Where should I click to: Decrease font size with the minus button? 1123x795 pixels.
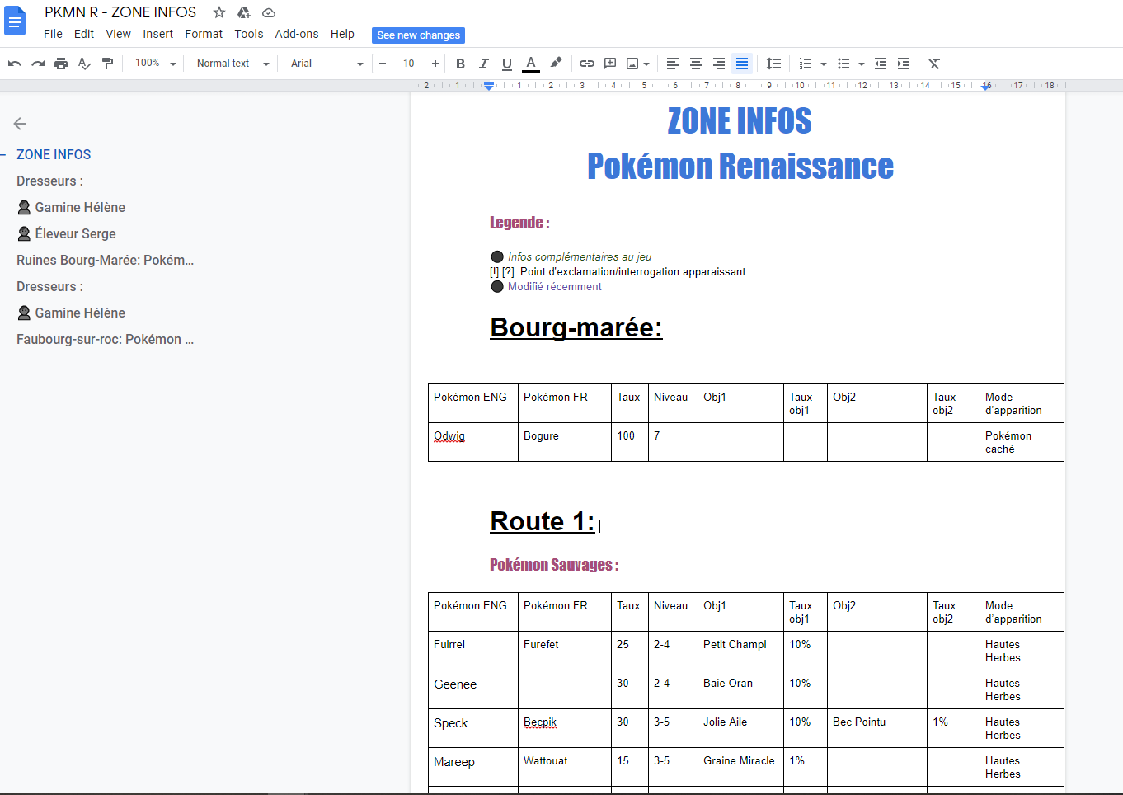coord(383,64)
